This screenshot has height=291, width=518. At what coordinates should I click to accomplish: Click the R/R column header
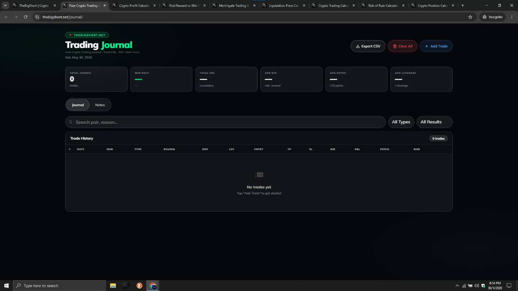click(333, 149)
